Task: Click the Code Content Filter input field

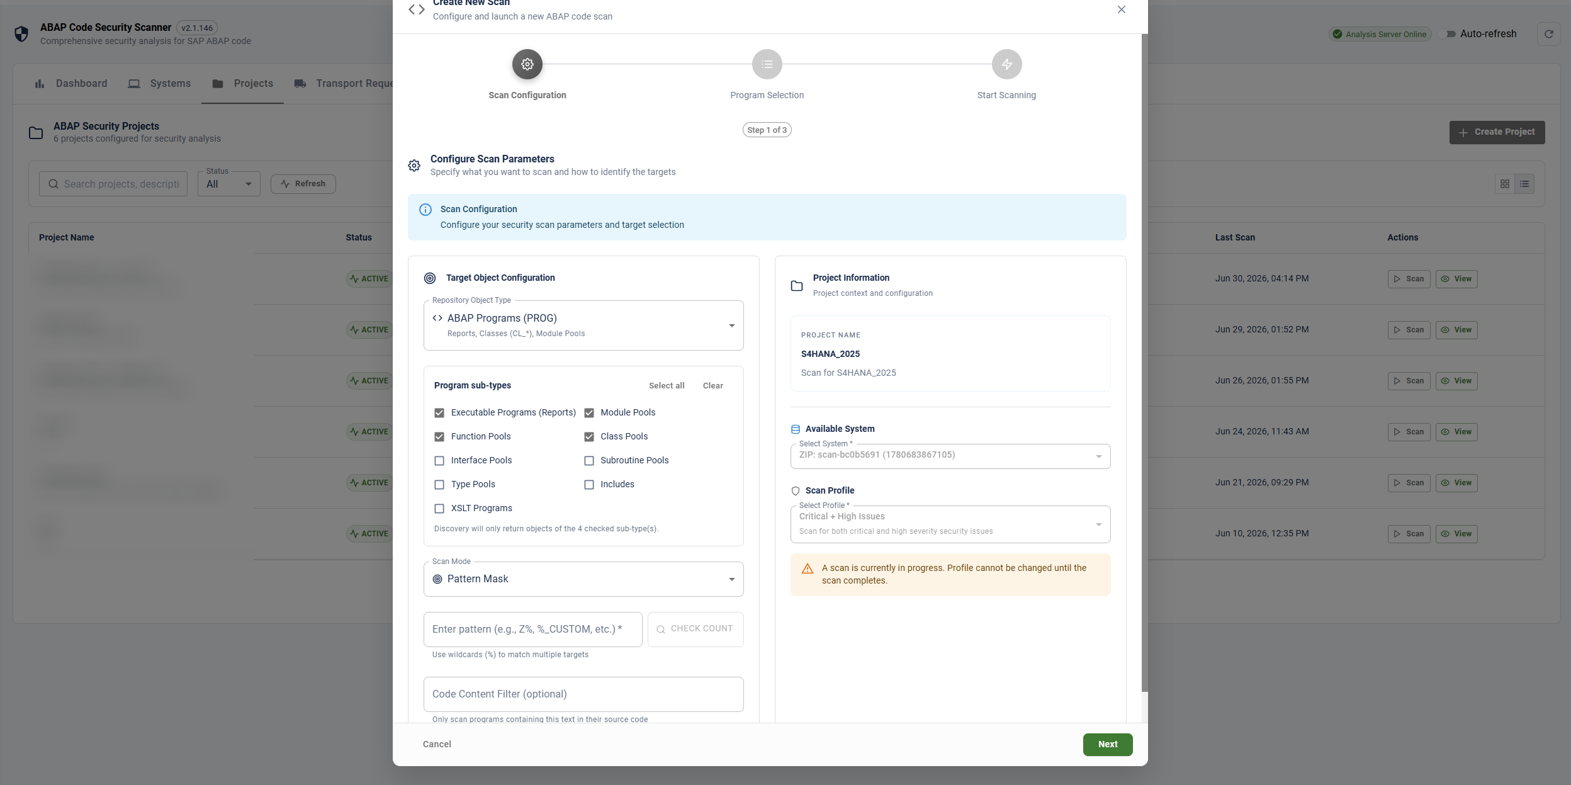Action: pos(583,694)
